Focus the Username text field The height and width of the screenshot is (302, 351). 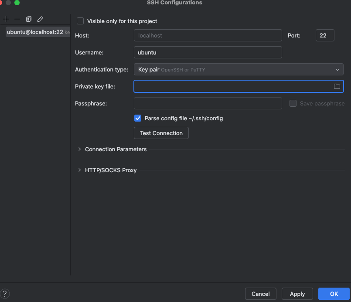pyautogui.click(x=208, y=52)
